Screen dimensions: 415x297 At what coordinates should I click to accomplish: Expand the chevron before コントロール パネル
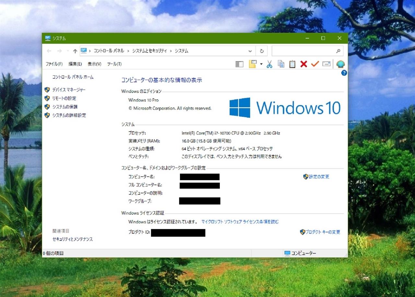[90, 51]
